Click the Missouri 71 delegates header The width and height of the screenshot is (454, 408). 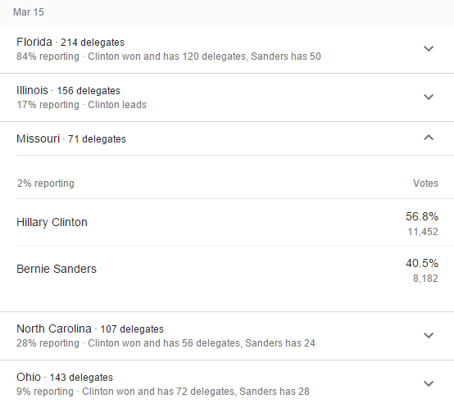pyautogui.click(x=227, y=138)
